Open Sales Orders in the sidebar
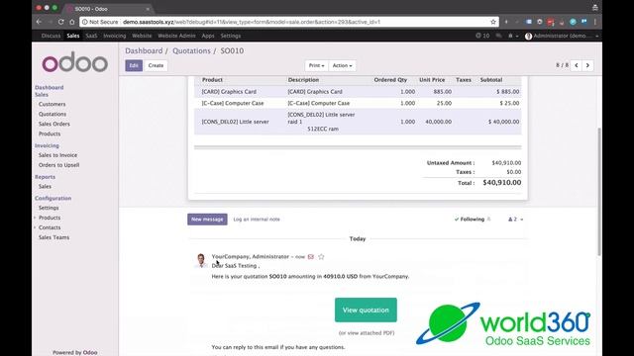This screenshot has height=356, width=634. pyautogui.click(x=54, y=124)
